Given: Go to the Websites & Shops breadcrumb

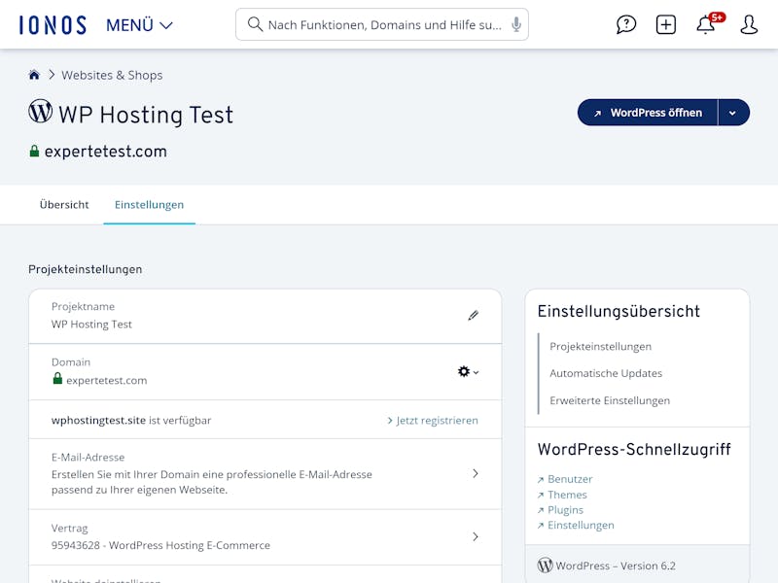Looking at the screenshot, I should click(112, 75).
